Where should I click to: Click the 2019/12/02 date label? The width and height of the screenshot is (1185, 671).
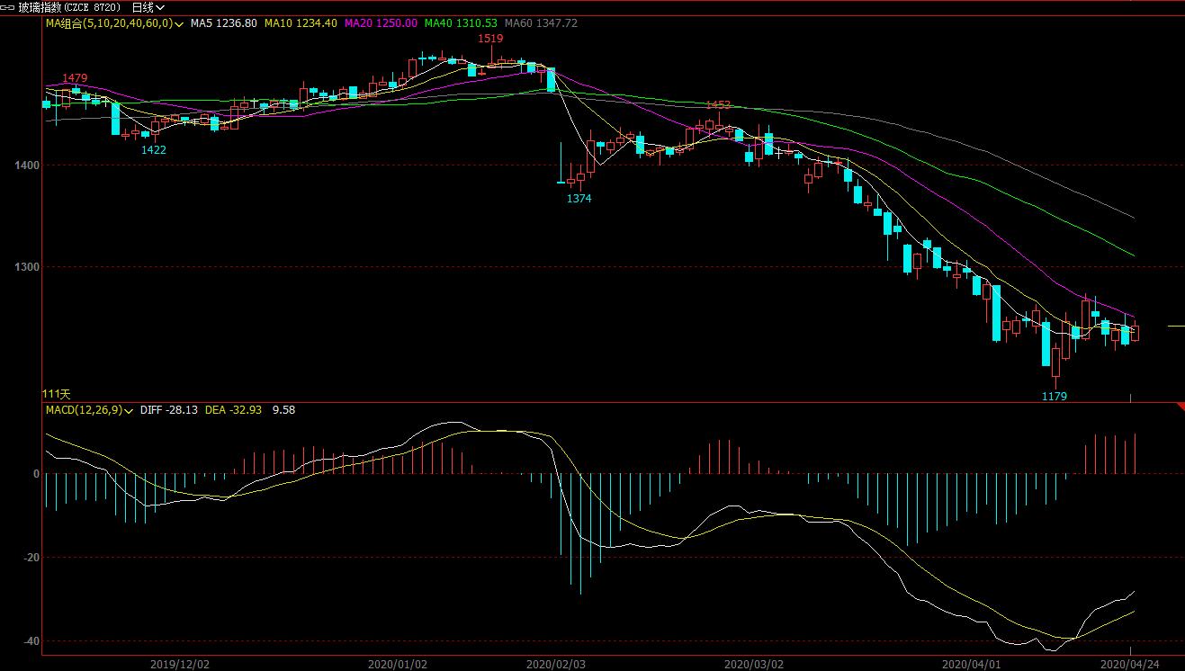tap(179, 665)
